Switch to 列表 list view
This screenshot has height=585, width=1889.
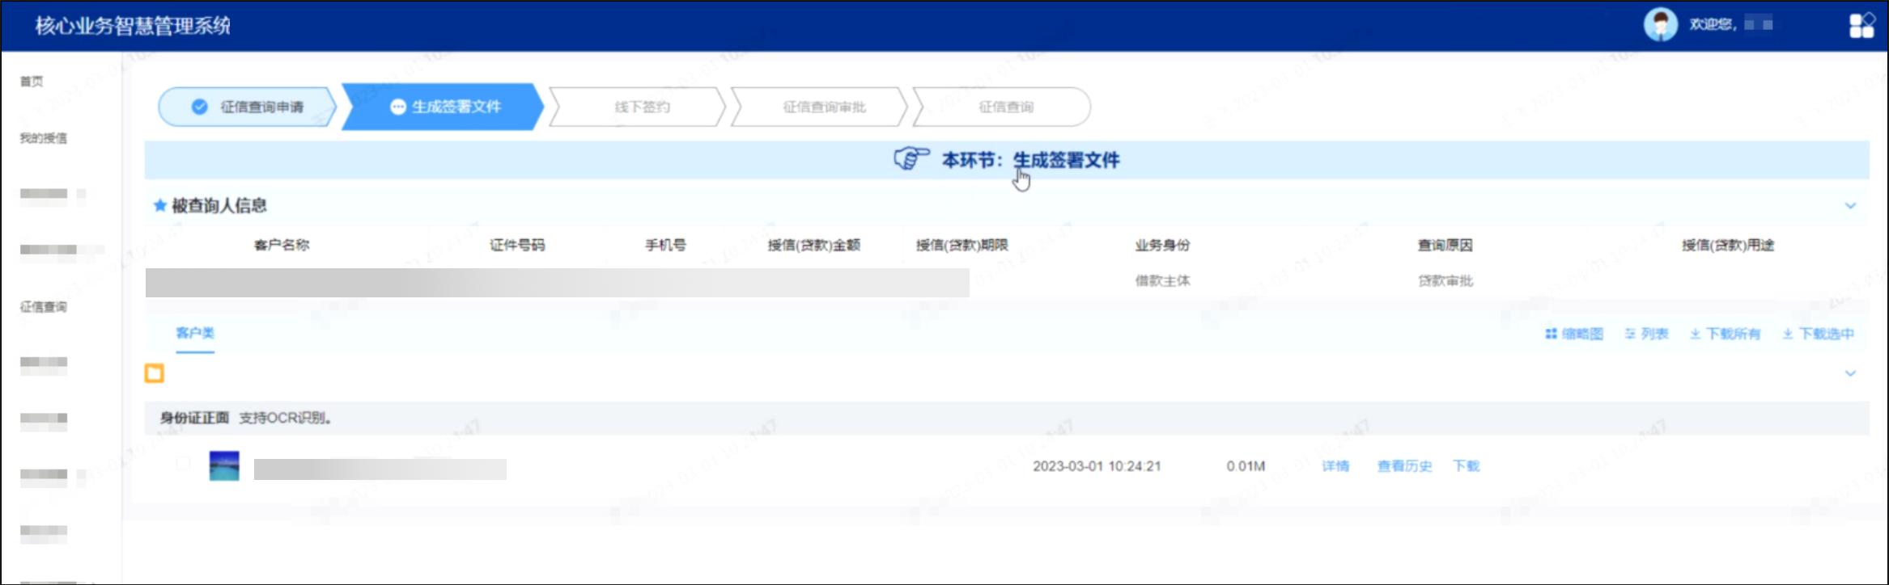(1646, 334)
